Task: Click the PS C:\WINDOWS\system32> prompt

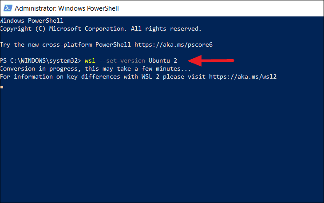Action: coord(40,61)
